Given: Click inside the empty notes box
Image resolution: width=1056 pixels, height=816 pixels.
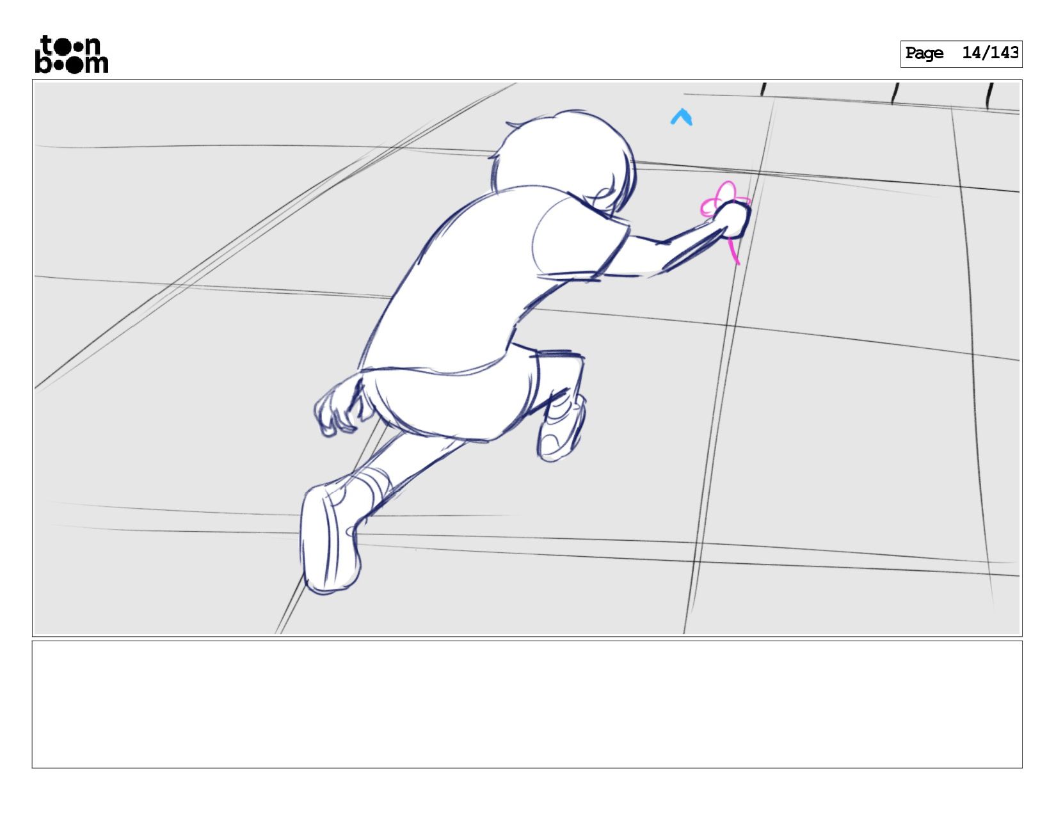Looking at the screenshot, I should pyautogui.click(x=527, y=704).
